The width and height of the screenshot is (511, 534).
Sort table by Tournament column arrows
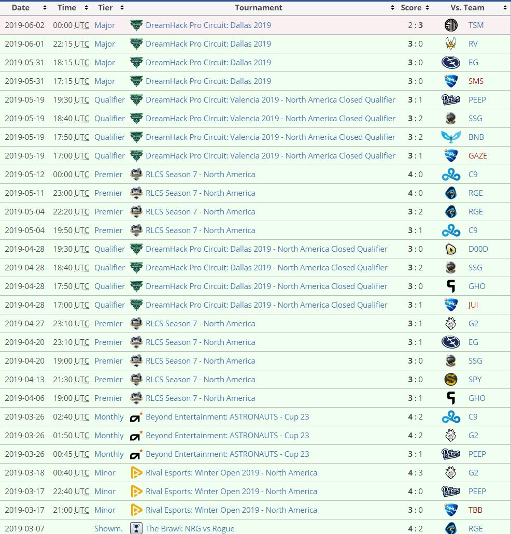(392, 8)
